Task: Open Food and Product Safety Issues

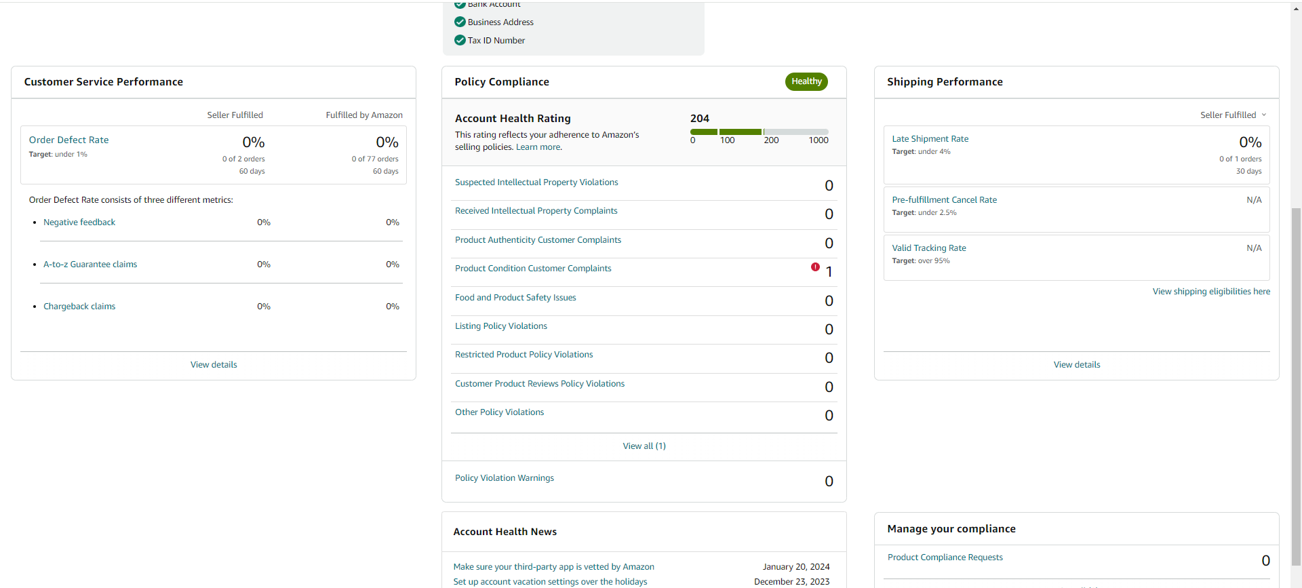Action: (515, 298)
